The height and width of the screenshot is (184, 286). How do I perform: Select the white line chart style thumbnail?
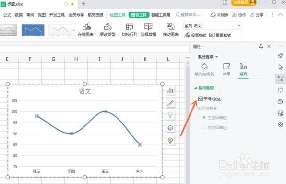[x=60, y=30]
